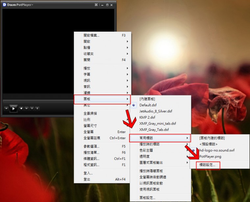The height and width of the screenshot is (202, 250).
Task: Choose 開啟檔案... from the context menu
Action: tap(103, 35)
